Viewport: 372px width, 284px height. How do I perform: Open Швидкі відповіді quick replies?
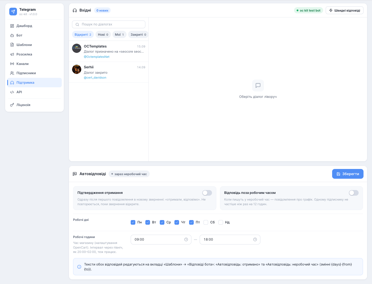pos(345,11)
